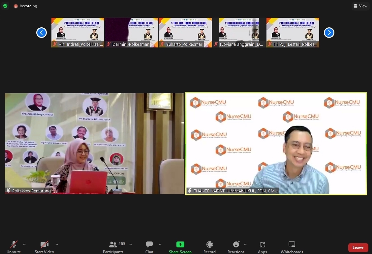This screenshot has height=254, width=372.
Task: Open the View layout menu
Action: coord(360,6)
